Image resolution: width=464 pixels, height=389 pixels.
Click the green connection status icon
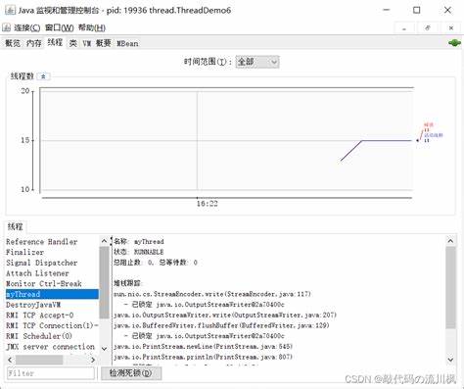(454, 43)
